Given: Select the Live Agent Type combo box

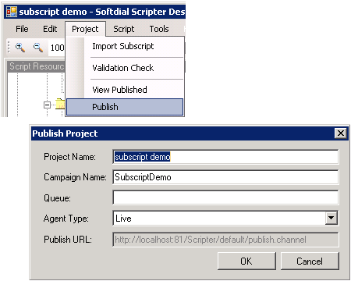Looking at the screenshot, I should click(225, 218).
